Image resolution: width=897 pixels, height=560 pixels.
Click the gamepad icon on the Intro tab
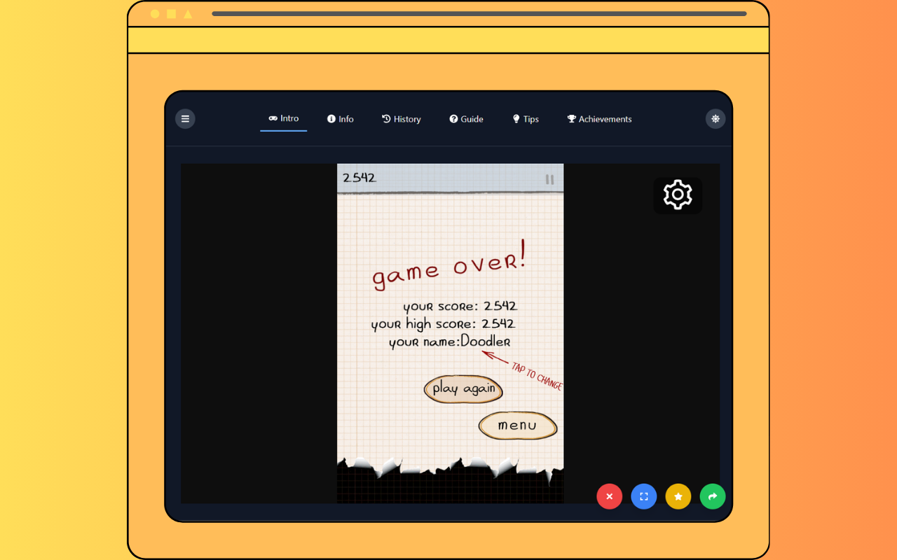[271, 118]
